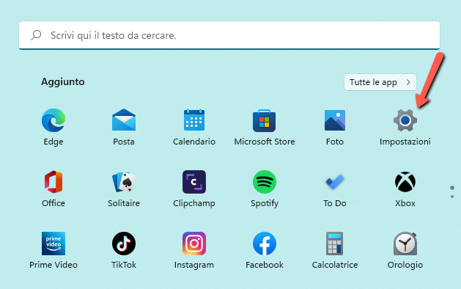Open the Xbox app
Viewport: 461px width, 289px height.
tap(405, 182)
